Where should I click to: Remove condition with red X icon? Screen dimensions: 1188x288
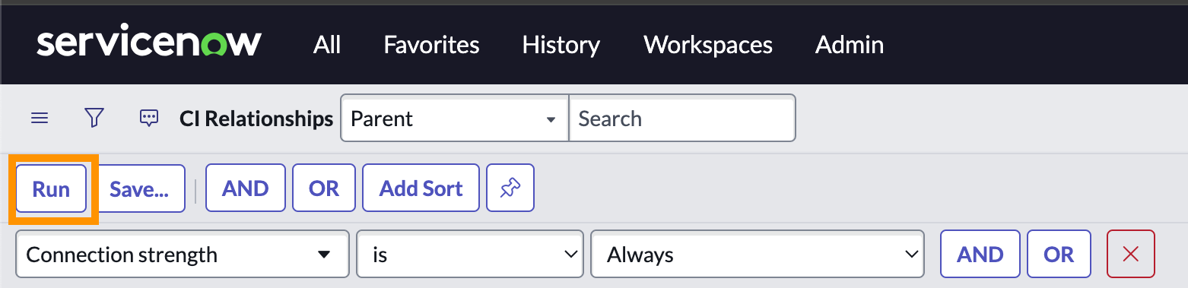pyautogui.click(x=1131, y=255)
